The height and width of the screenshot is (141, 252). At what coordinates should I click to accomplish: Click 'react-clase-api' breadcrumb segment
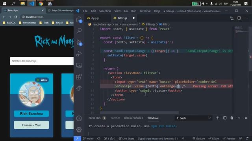[102, 24]
